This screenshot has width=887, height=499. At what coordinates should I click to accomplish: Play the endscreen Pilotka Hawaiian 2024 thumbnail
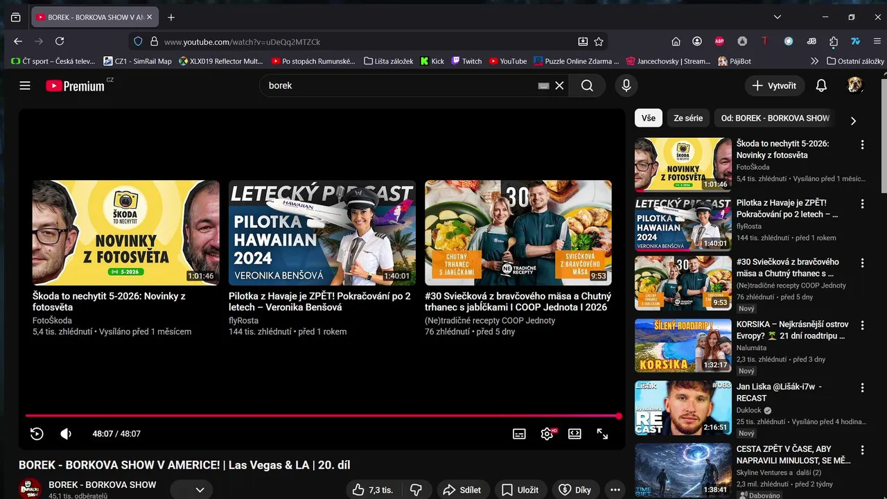click(322, 232)
